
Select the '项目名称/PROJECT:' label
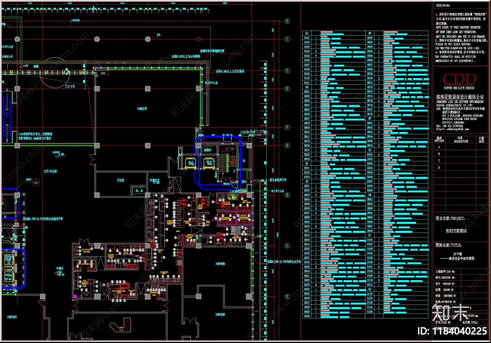click(450, 218)
